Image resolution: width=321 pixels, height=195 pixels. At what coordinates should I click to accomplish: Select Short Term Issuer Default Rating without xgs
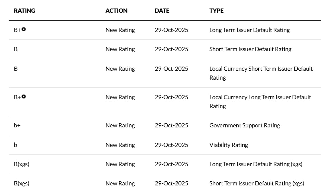click(x=250, y=49)
